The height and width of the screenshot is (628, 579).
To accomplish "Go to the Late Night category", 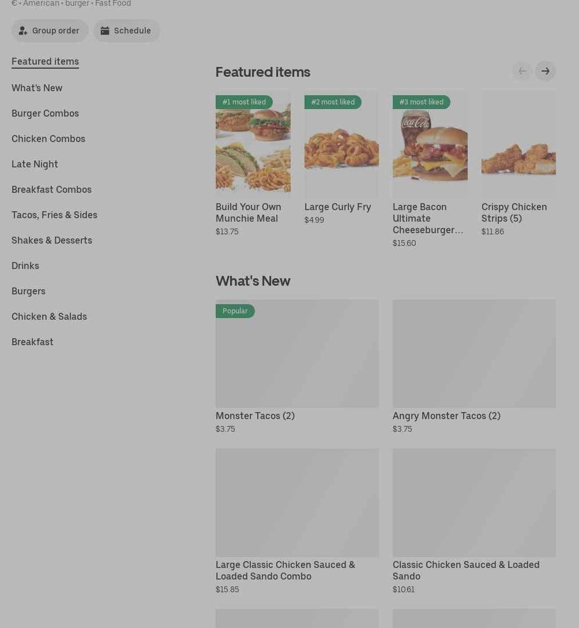I will tap(35, 164).
